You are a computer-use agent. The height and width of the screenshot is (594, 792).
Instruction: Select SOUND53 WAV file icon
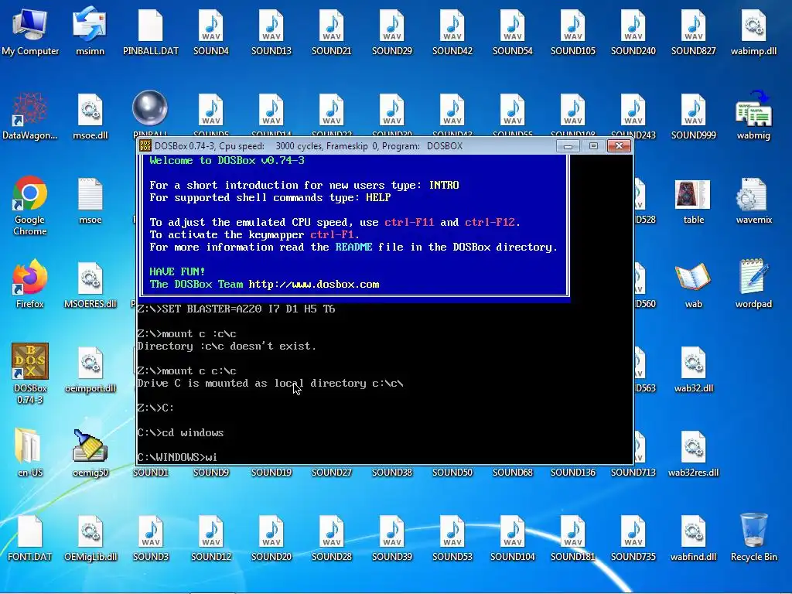coord(452,531)
